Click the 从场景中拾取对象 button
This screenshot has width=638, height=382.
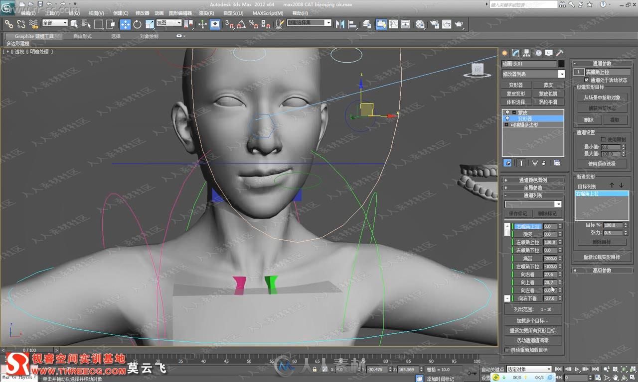pos(602,97)
